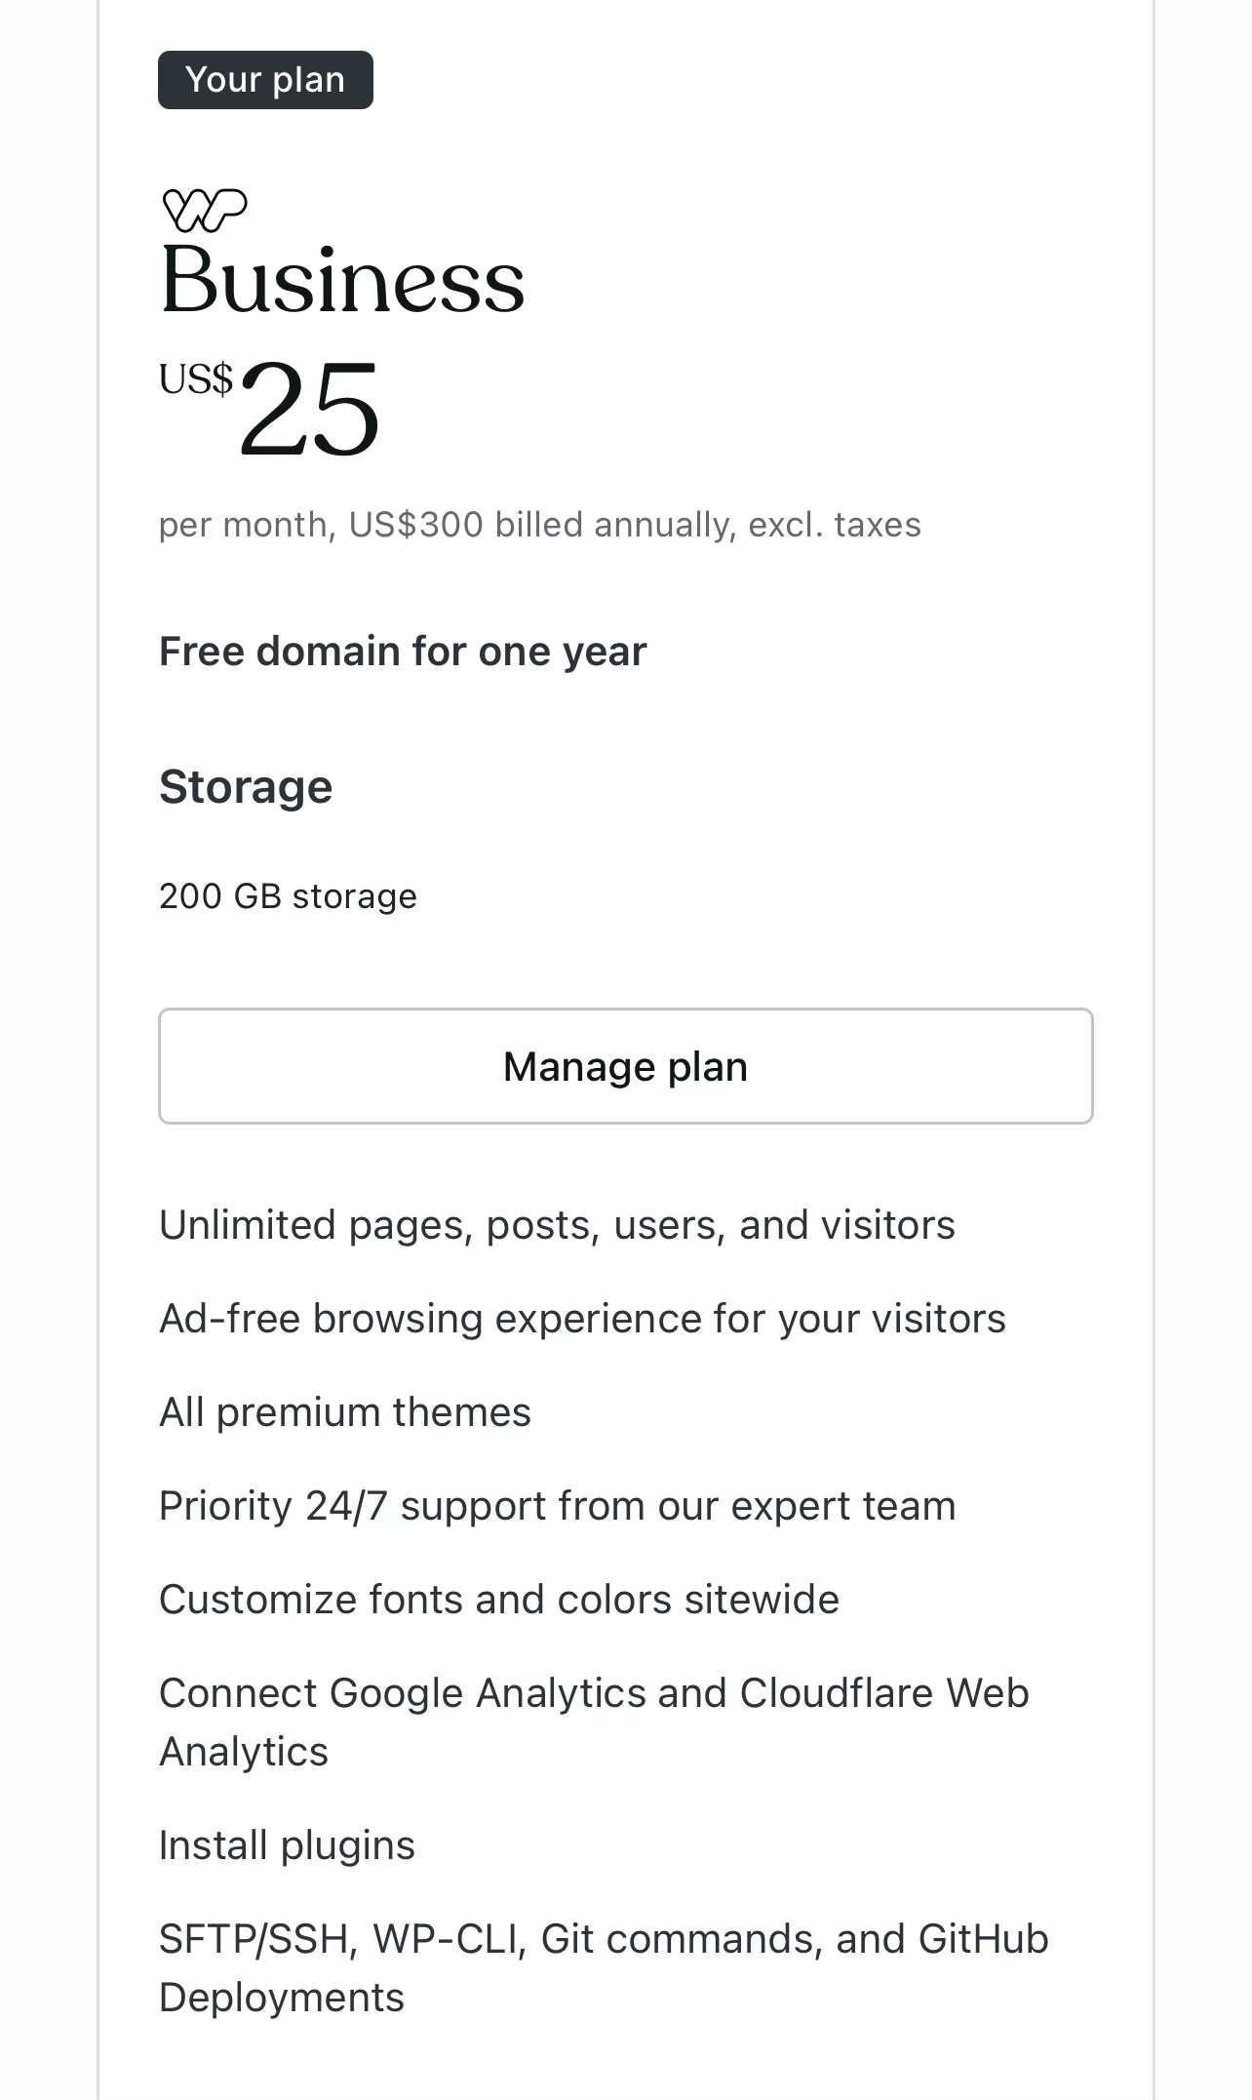Click the "Connect Google Analytics" feature line
This screenshot has height=2100, width=1252.
pos(594,1693)
